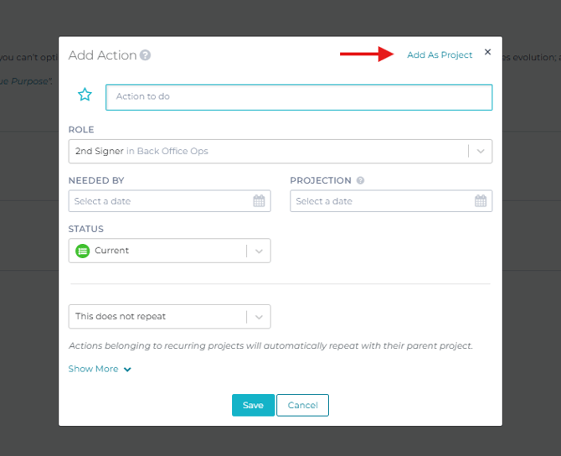Open the Projection calendar icon
Viewport: 561px width, 456px height.
481,201
